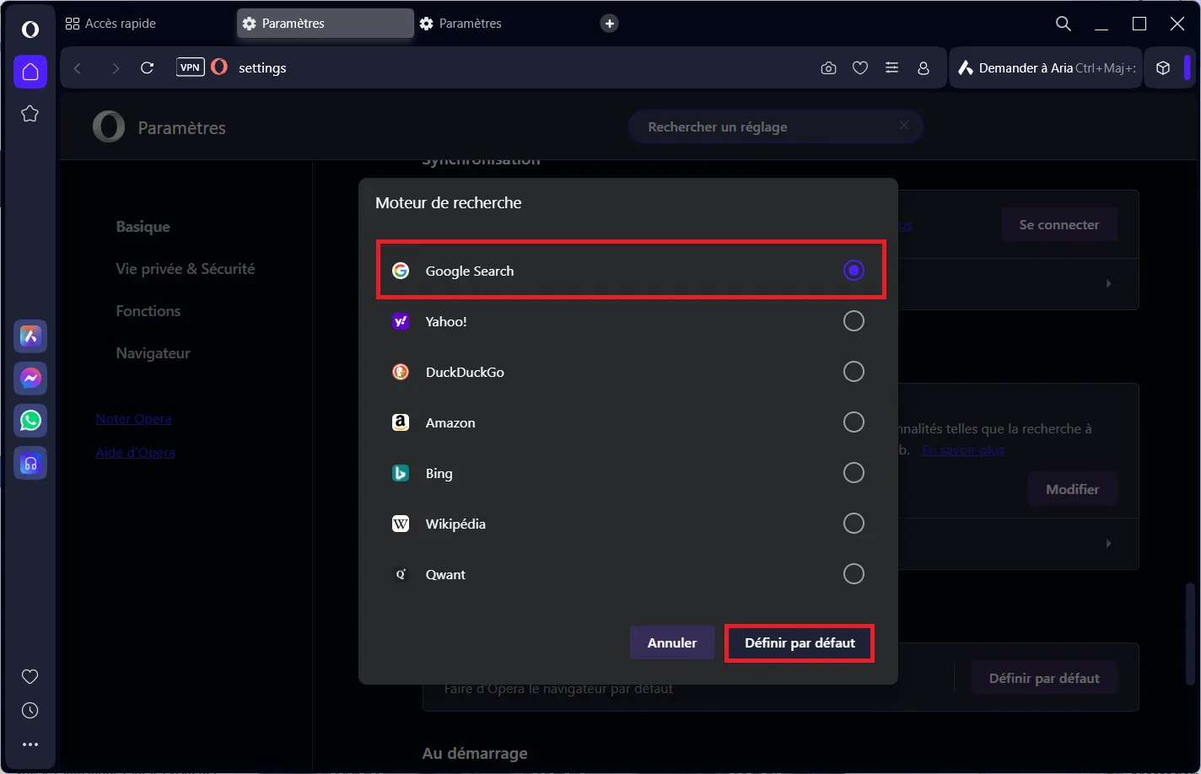Open the Opera main menu logo
The image size is (1201, 774).
(x=30, y=30)
